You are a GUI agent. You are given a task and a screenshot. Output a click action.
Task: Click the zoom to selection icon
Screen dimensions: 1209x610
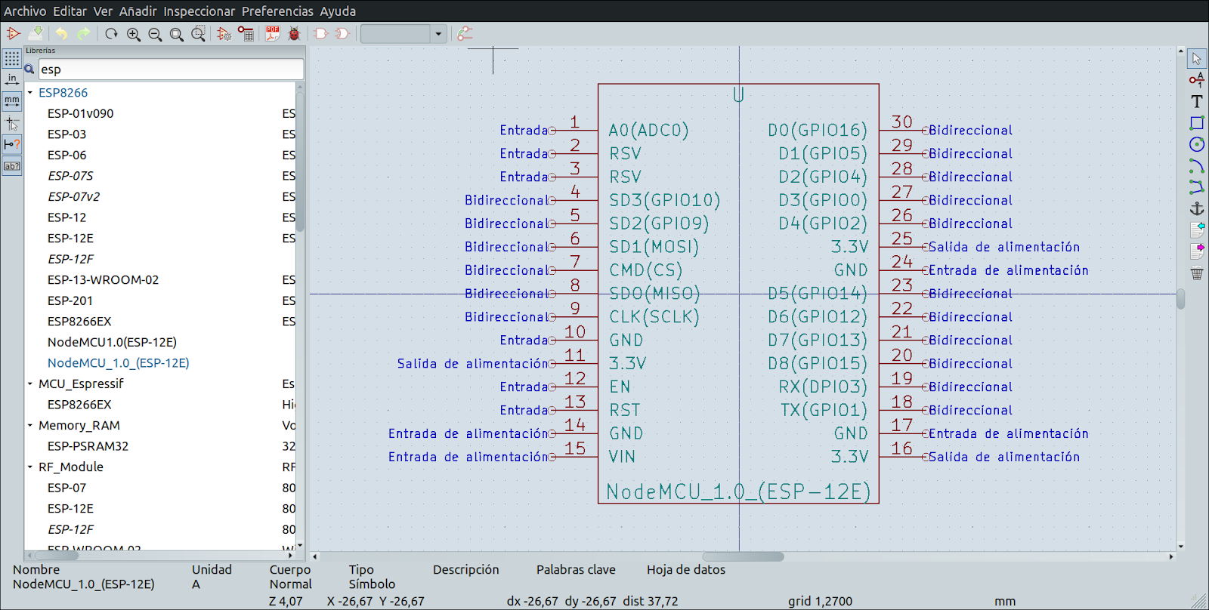199,34
